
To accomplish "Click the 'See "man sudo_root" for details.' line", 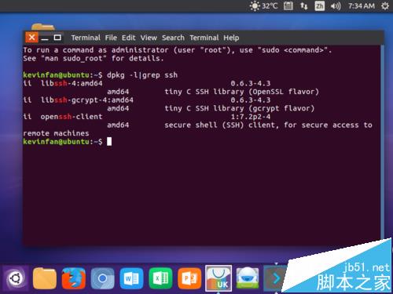I will [94, 59].
